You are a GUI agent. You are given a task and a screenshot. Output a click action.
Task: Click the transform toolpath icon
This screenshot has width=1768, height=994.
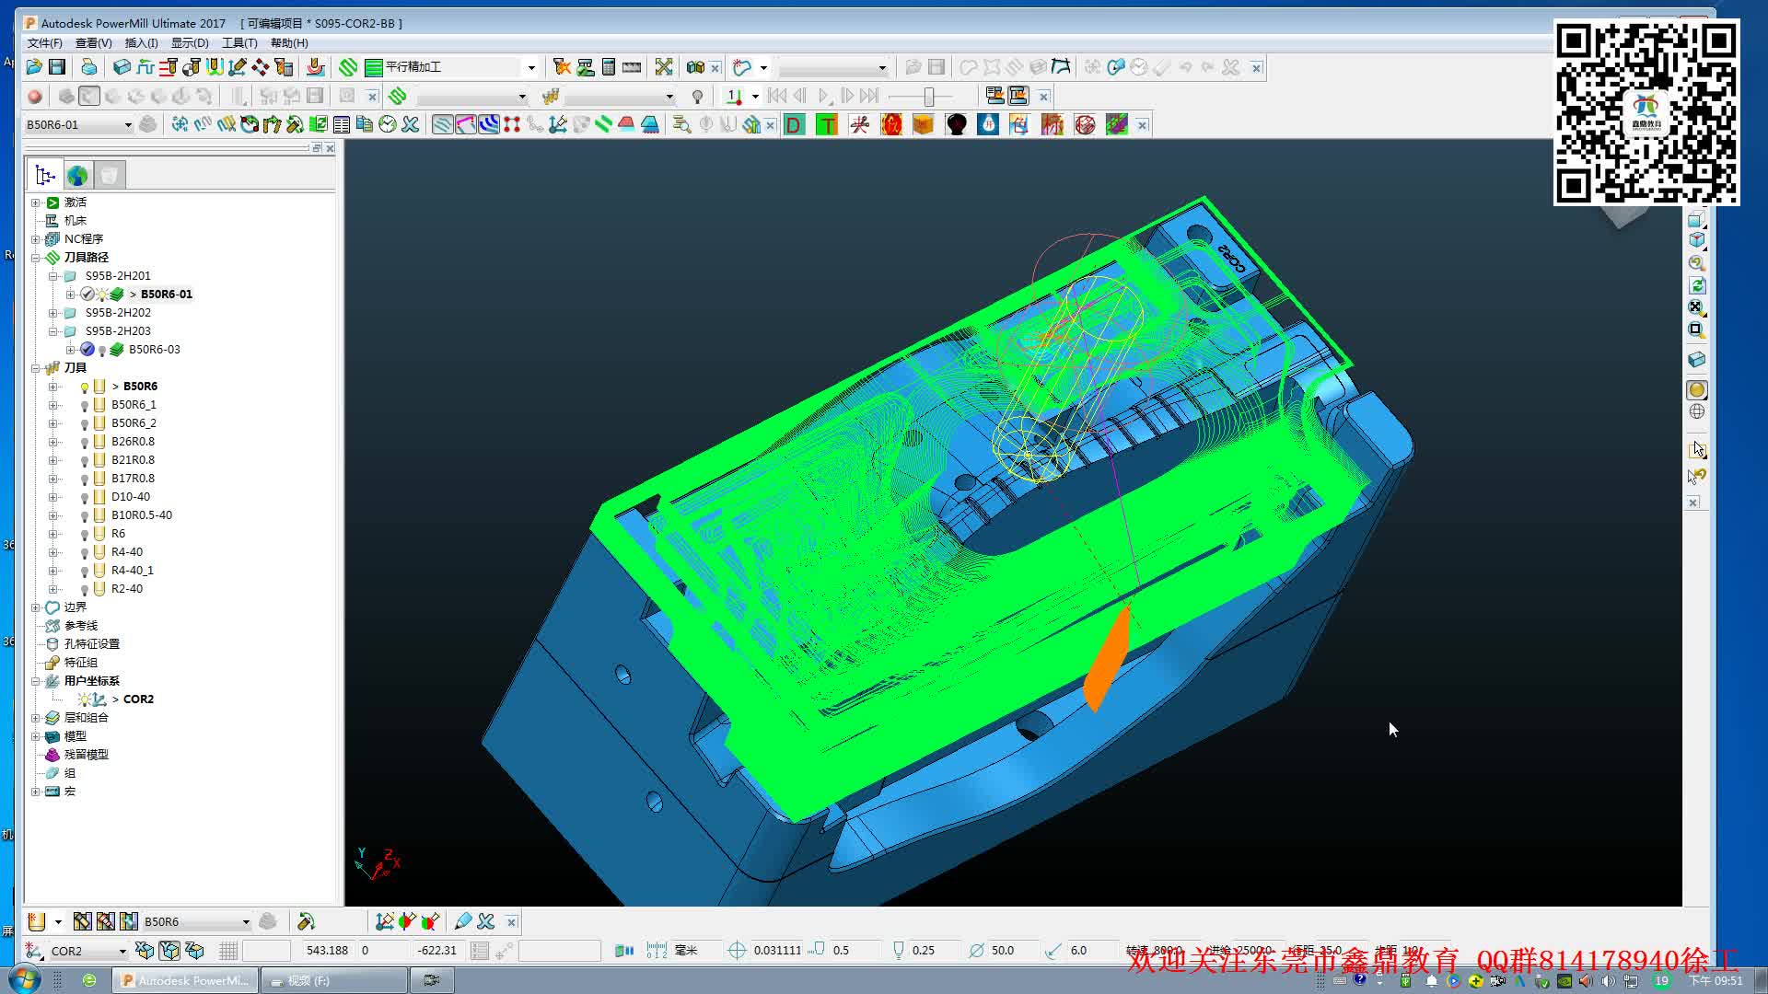(x=180, y=125)
